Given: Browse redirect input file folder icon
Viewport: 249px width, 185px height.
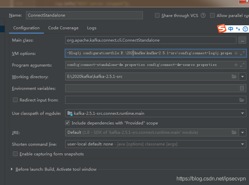Looking at the screenshot, I should pos(242,100).
